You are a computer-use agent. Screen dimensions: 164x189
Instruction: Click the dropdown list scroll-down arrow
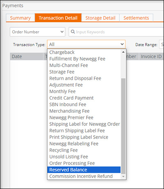[123, 176]
